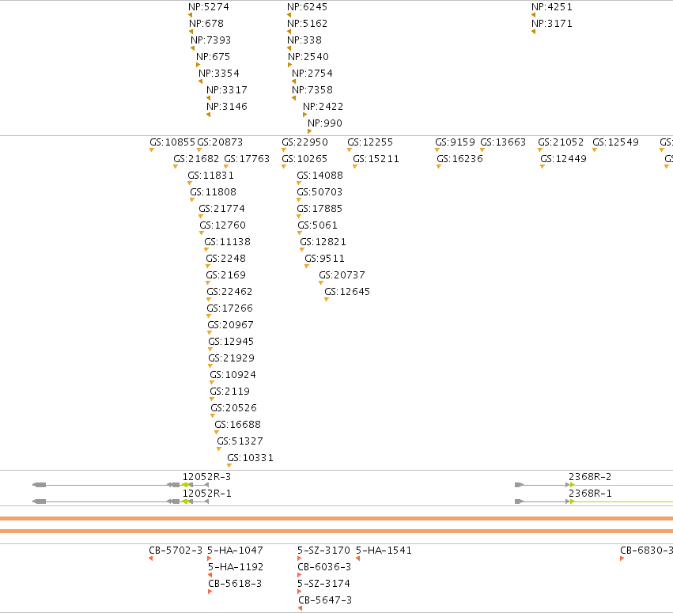
Task: Click the 5-HA-1047 label
Action: [x=235, y=551]
